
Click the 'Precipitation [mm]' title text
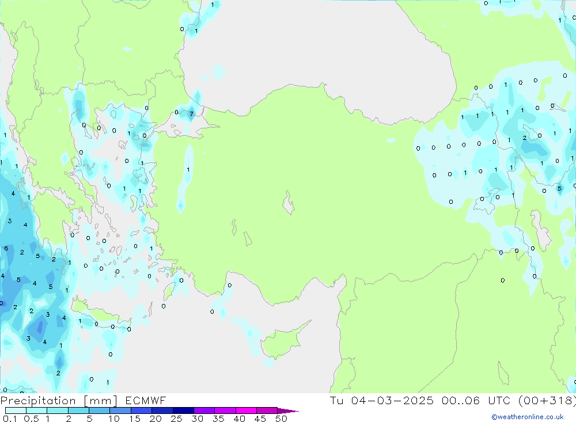pos(59,401)
